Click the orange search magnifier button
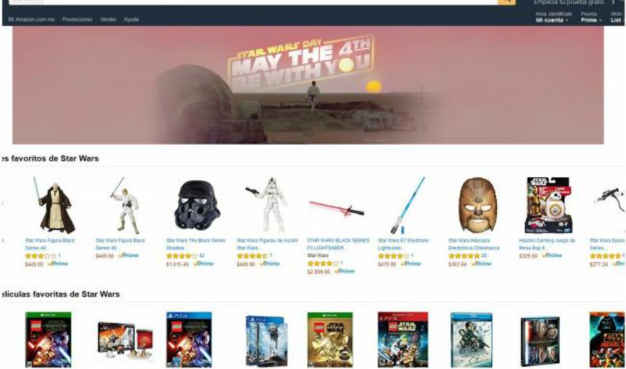This screenshot has height=369, width=626. pos(506,2)
